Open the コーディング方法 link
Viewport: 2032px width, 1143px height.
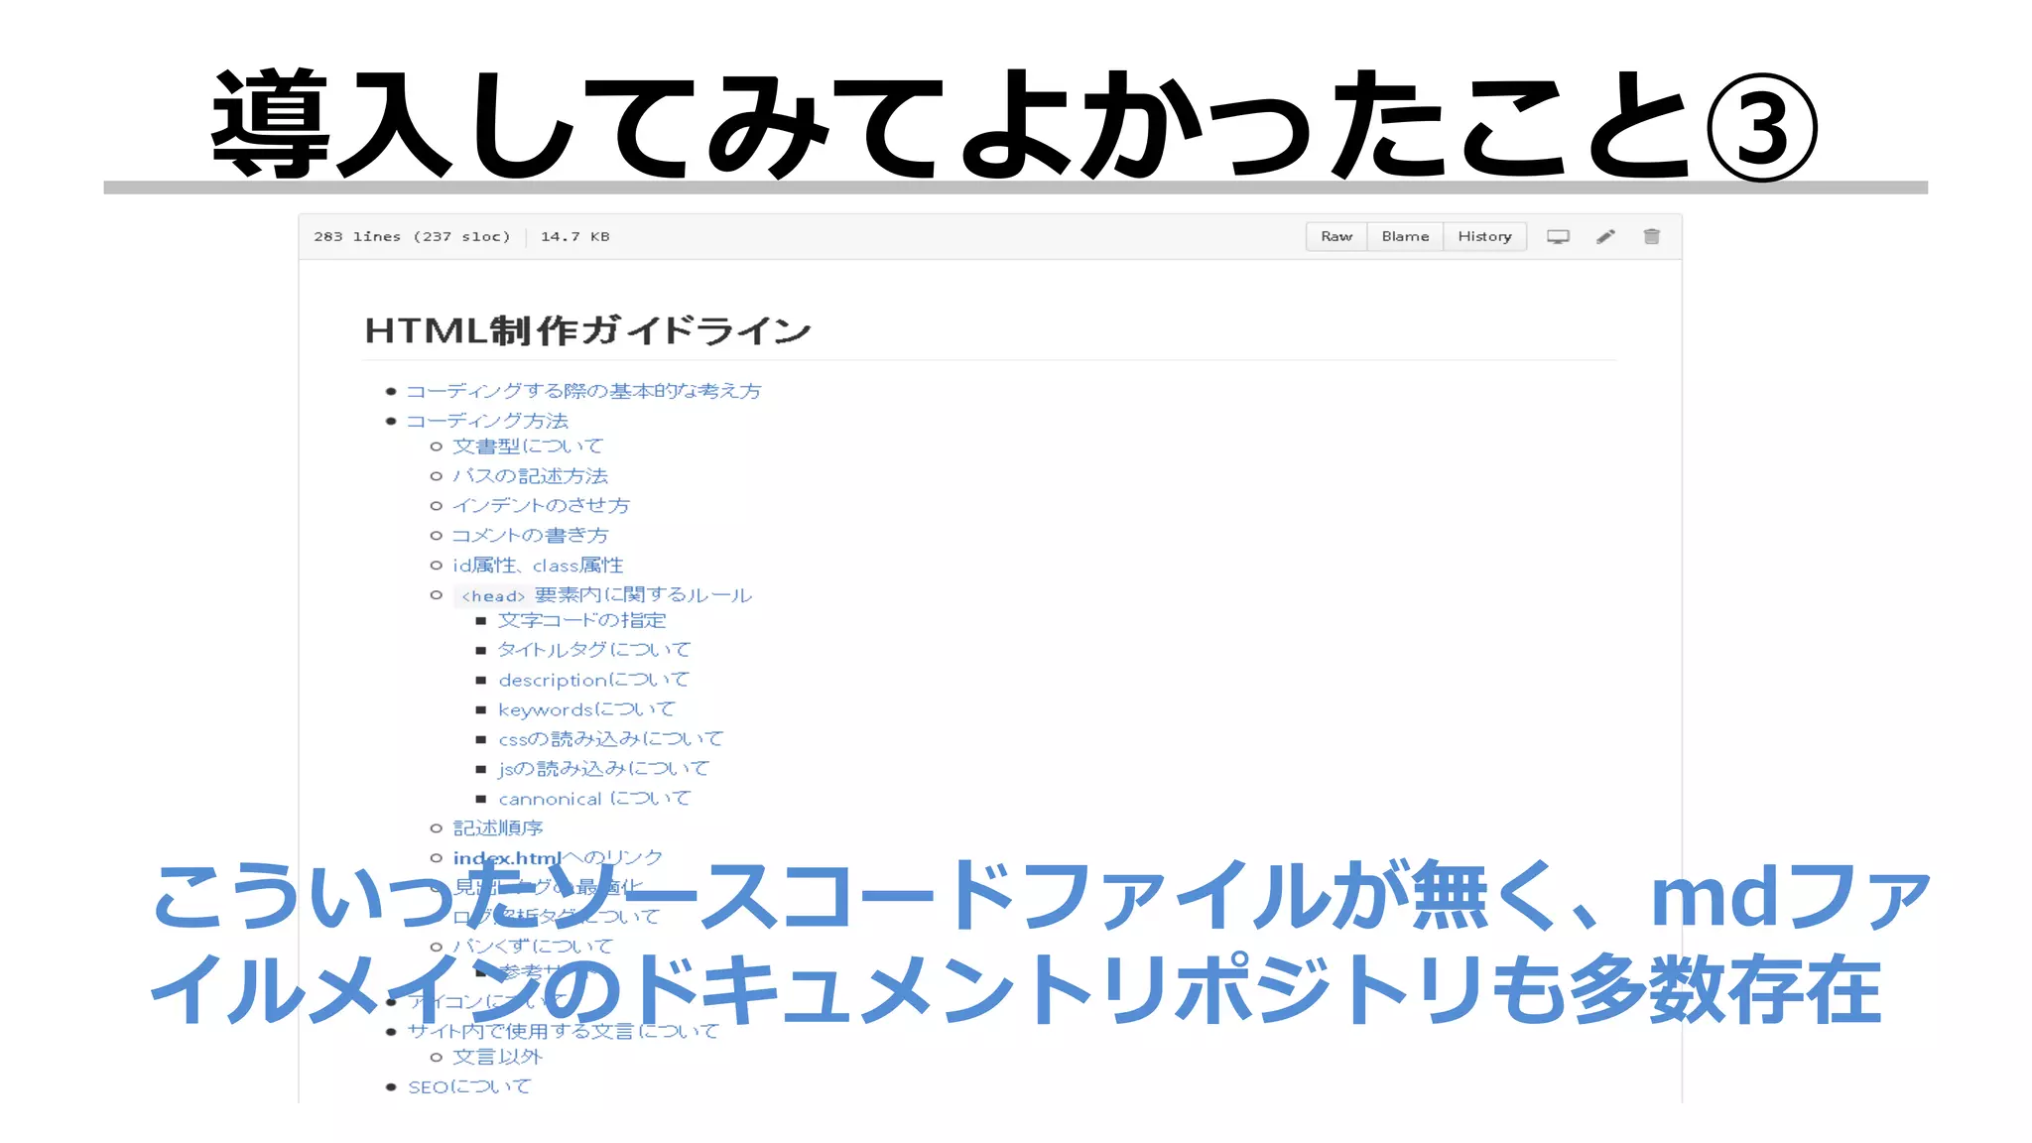pyautogui.click(x=487, y=421)
